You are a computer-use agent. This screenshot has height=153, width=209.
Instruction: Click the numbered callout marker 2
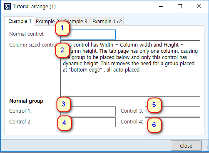pyautogui.click(x=62, y=50)
